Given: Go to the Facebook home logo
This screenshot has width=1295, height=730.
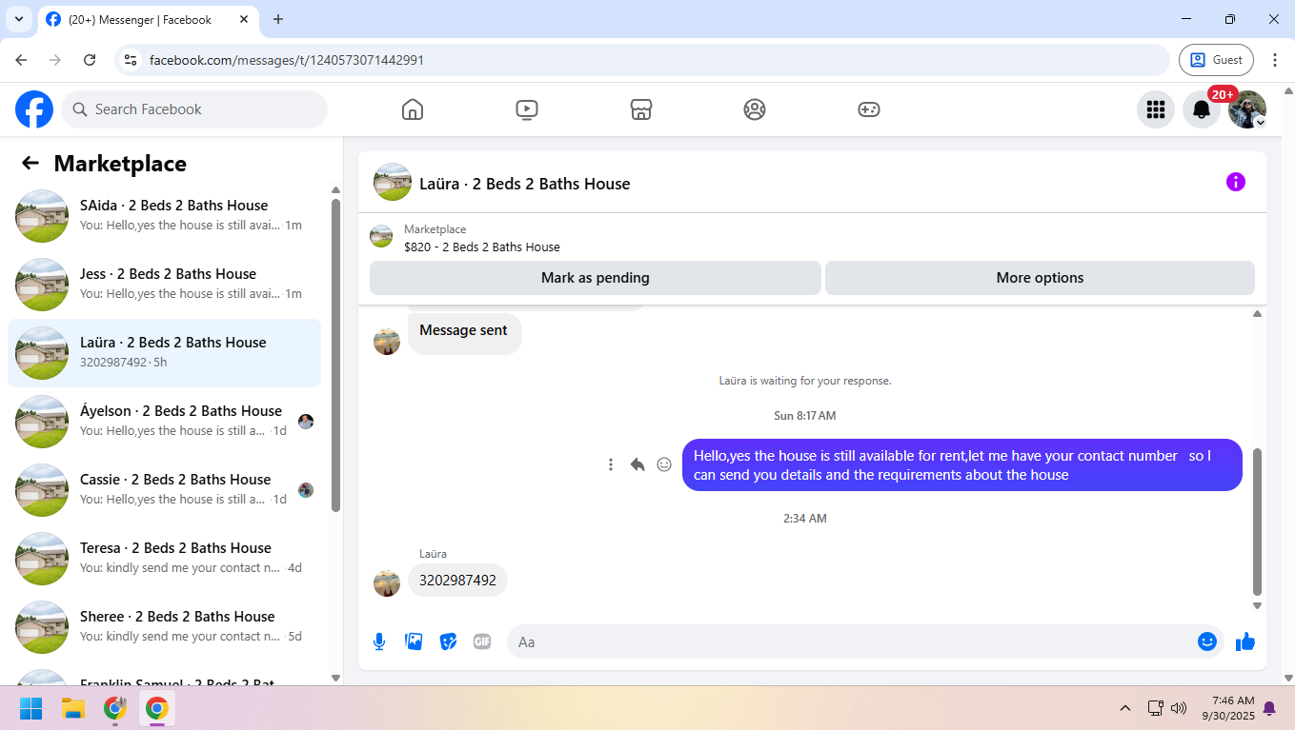Looking at the screenshot, I should pyautogui.click(x=34, y=109).
